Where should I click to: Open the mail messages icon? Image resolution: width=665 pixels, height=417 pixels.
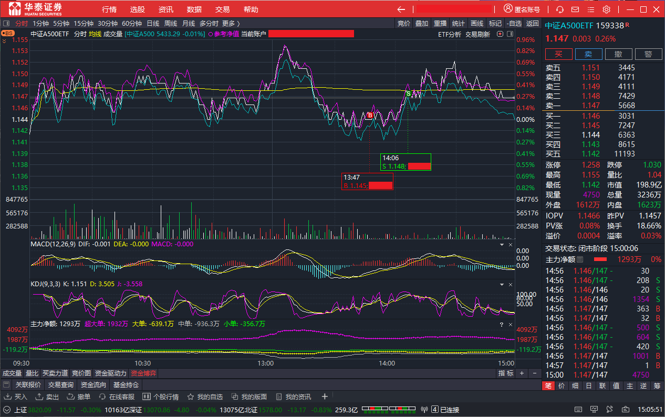(x=575, y=9)
